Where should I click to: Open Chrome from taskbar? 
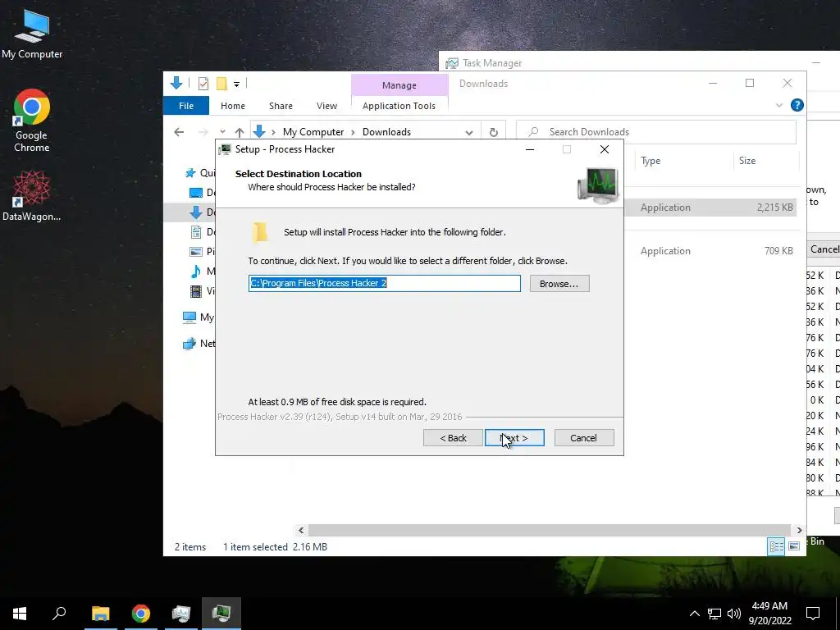coord(141,614)
